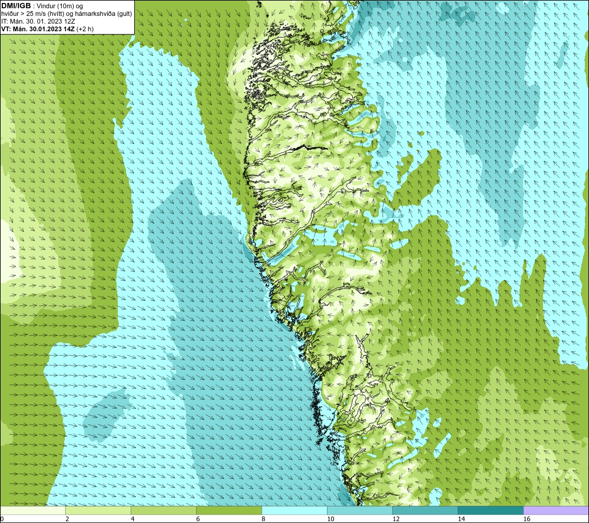
Task: Click the legend value 4
Action: tap(132, 519)
